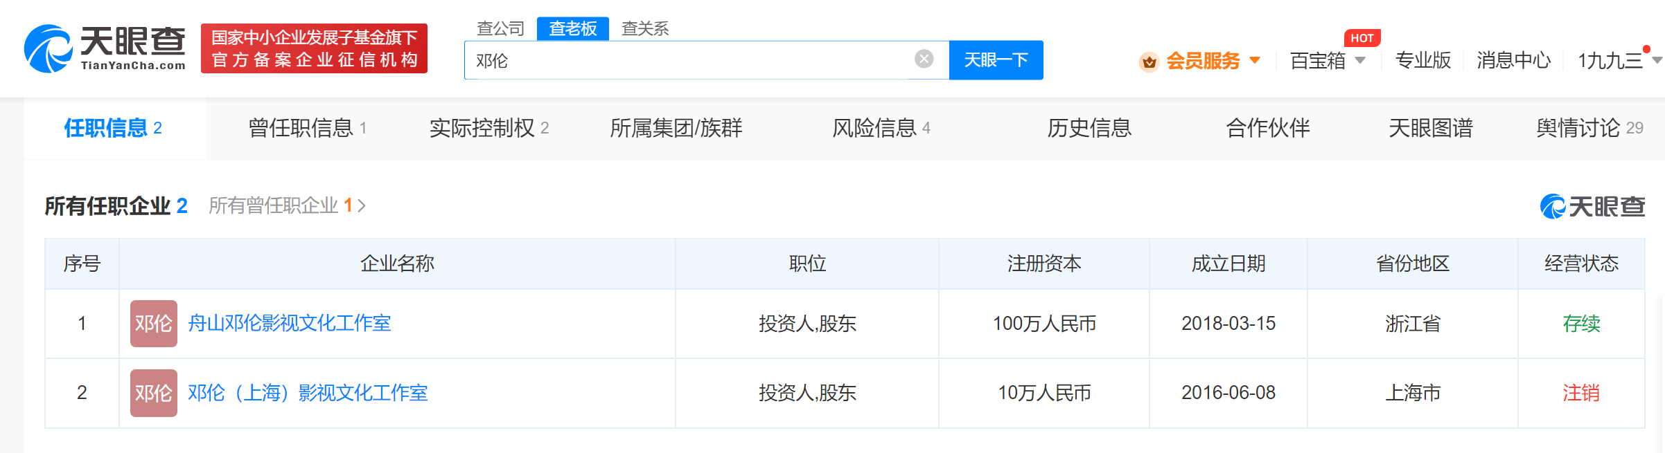Click into the search input containing 邓伦
The height and width of the screenshot is (453, 1665).
686,61
